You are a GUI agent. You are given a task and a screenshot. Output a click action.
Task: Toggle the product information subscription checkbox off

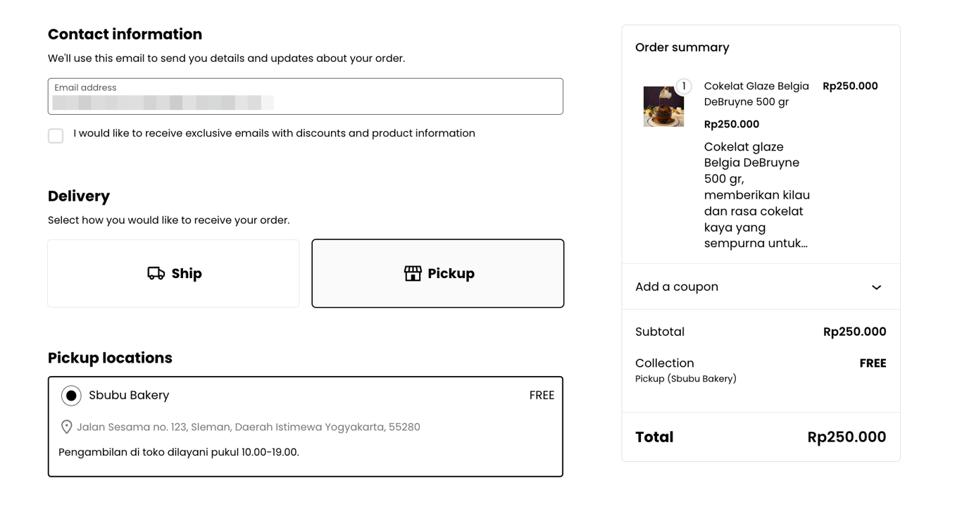(x=56, y=135)
